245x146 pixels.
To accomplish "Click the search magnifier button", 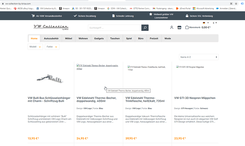I will click(x=145, y=28).
